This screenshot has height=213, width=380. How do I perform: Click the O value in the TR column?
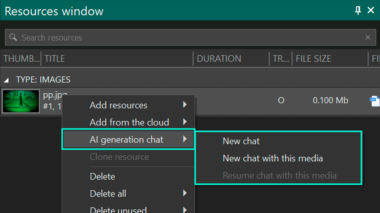click(281, 101)
